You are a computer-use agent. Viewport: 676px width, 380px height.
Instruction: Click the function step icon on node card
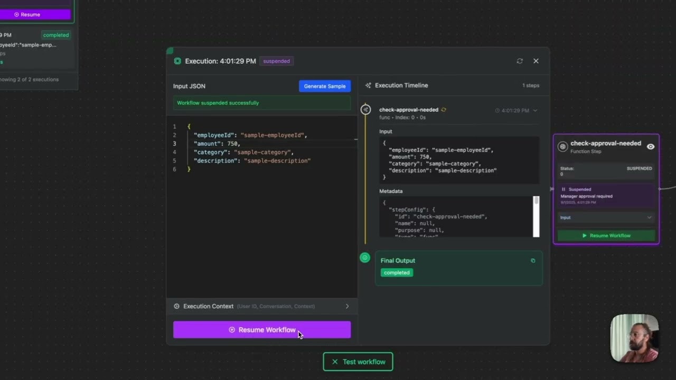point(563,147)
